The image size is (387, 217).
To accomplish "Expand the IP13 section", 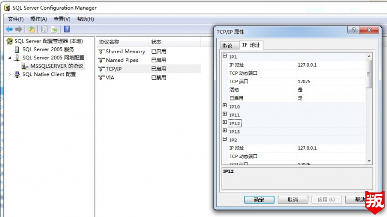I will [x=224, y=130].
